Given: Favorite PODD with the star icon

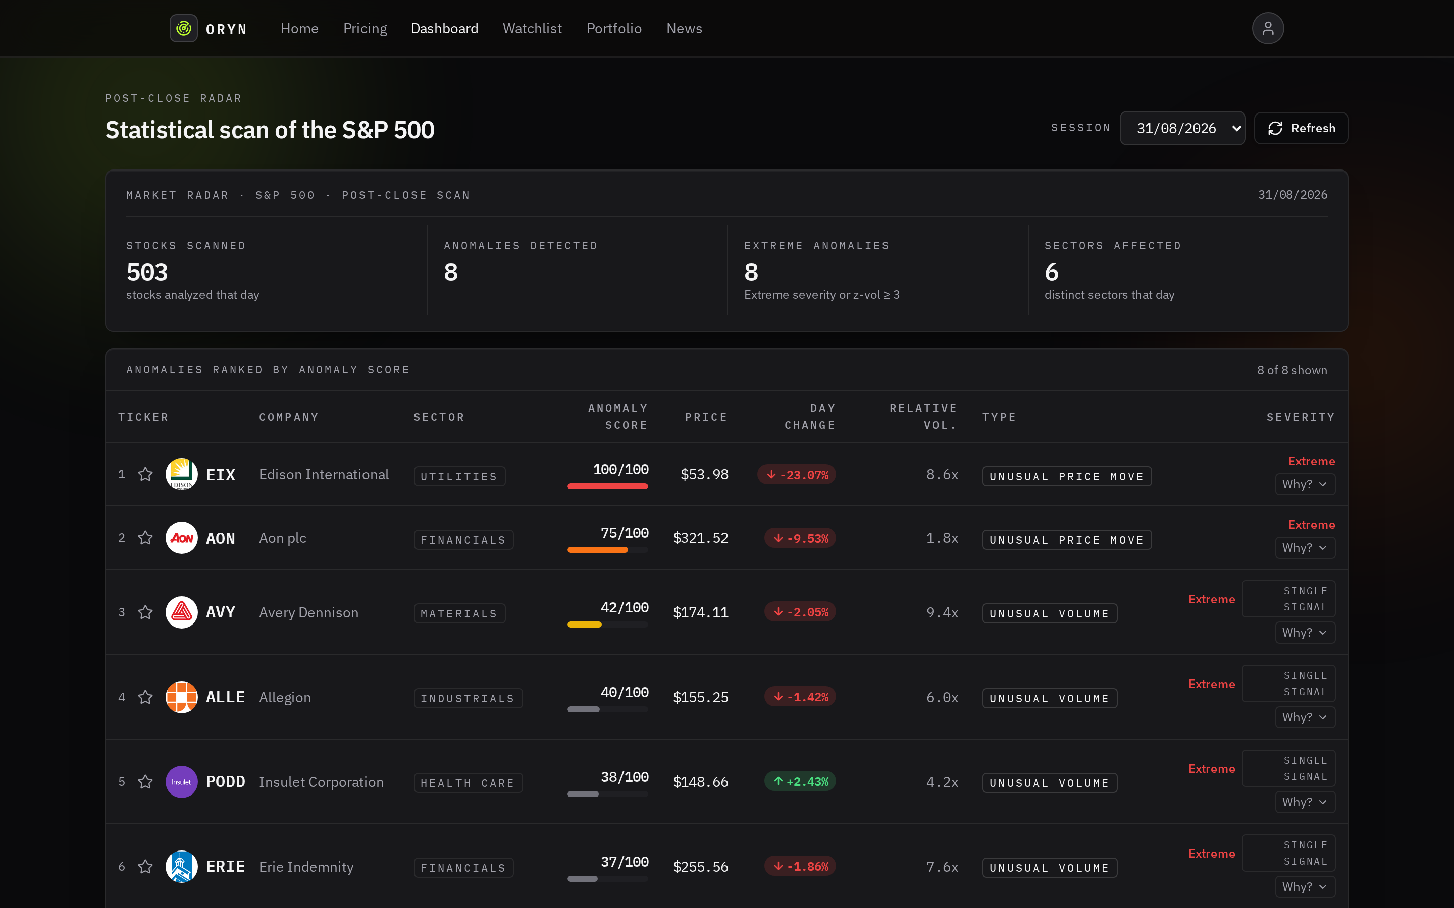Looking at the screenshot, I should coord(145,781).
